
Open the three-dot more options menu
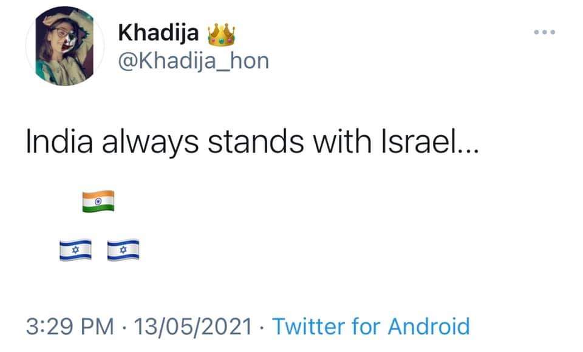tap(544, 32)
